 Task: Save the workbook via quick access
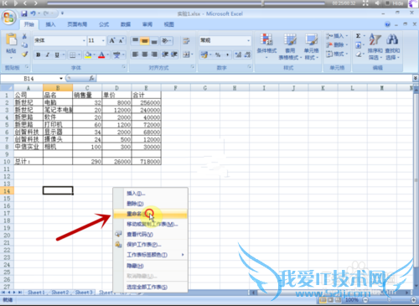24,13
